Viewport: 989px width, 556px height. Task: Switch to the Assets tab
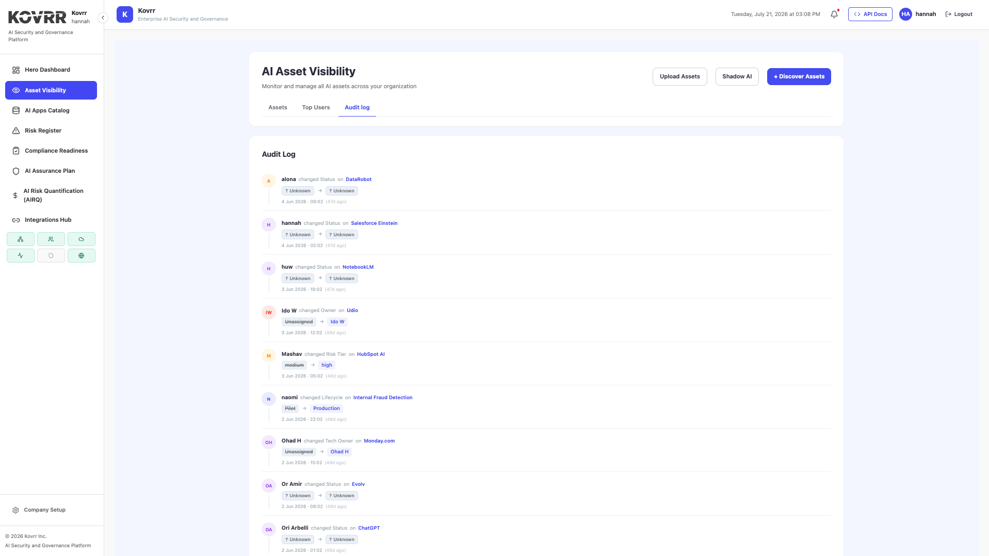tap(278, 107)
